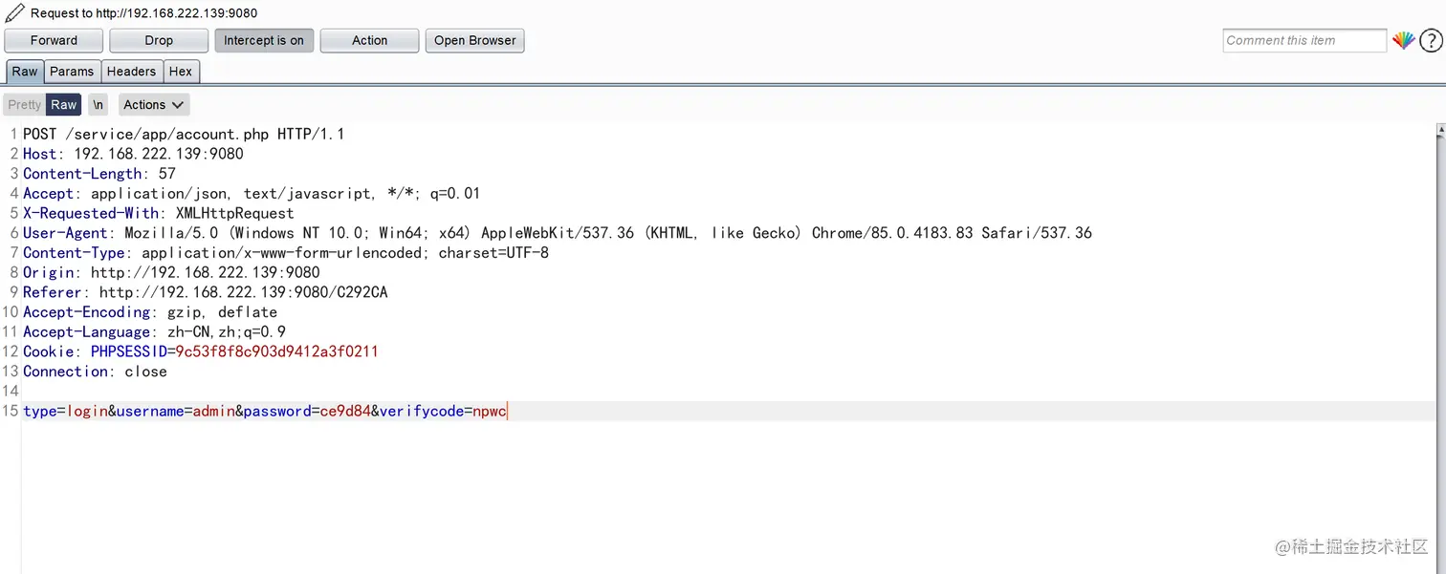
Task: Forward the intercepted request
Action: tap(54, 40)
